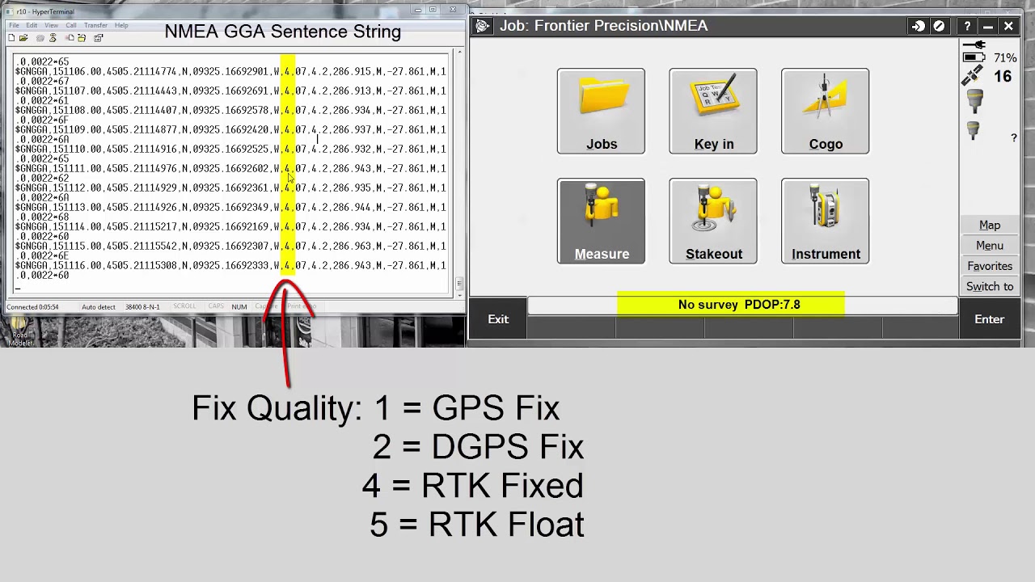Open the Cogo tools
1035x582 pixels.
click(826, 112)
